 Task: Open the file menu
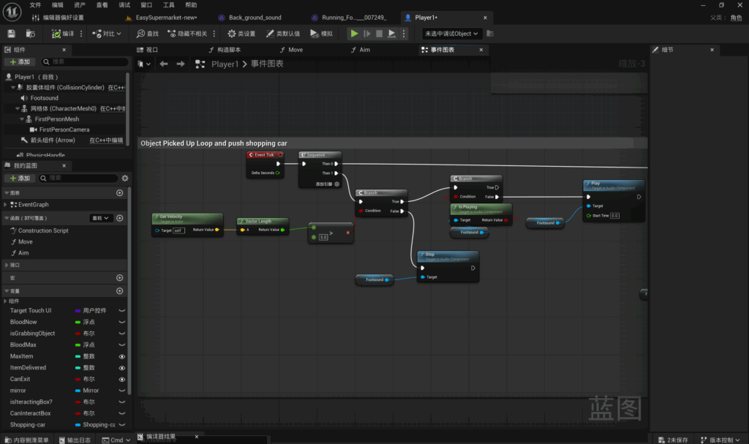(x=35, y=5)
